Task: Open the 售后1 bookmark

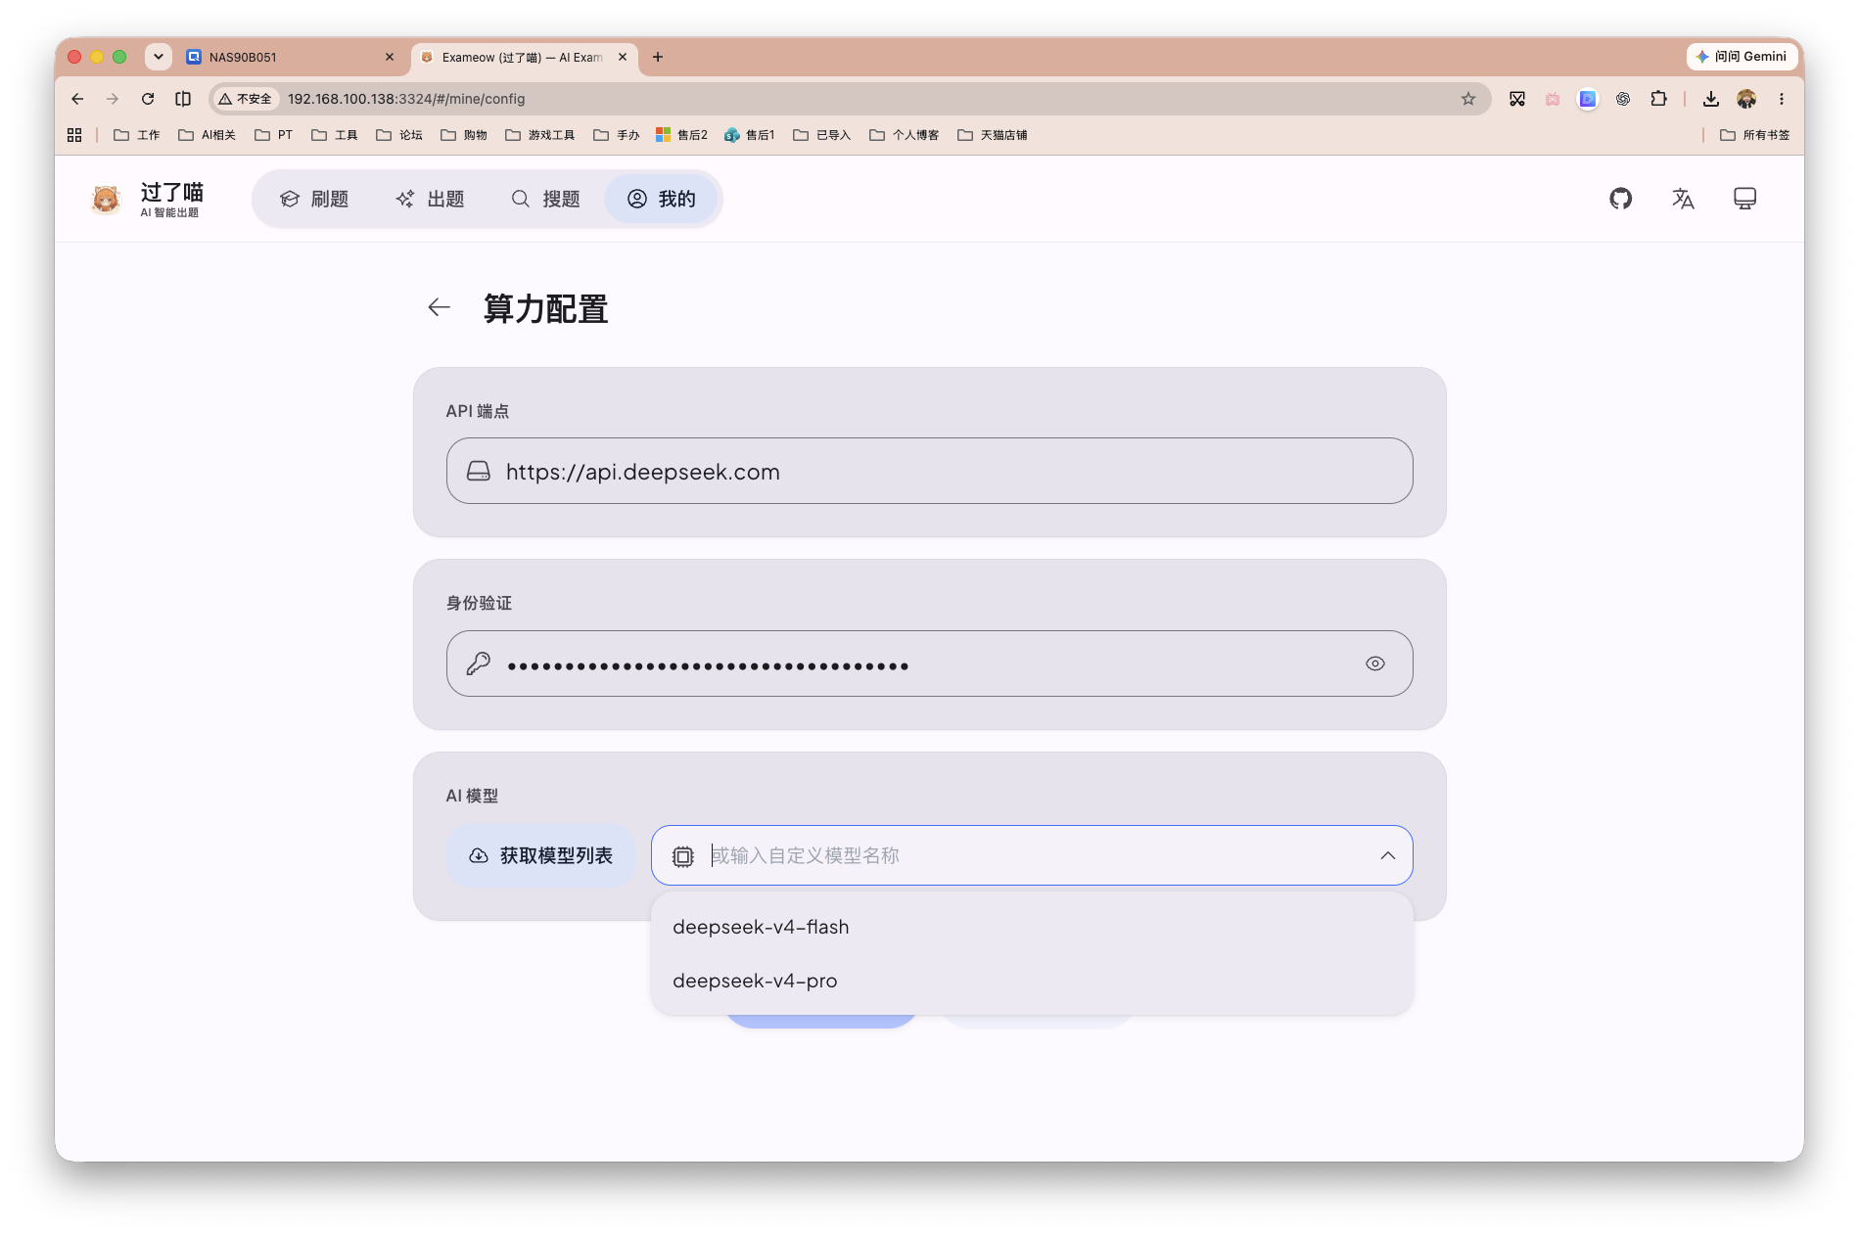Action: (750, 135)
